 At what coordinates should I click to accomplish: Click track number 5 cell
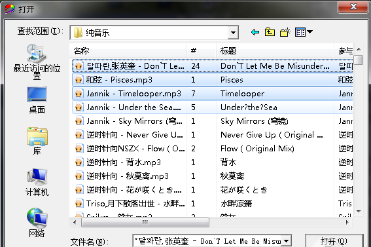tap(193, 107)
